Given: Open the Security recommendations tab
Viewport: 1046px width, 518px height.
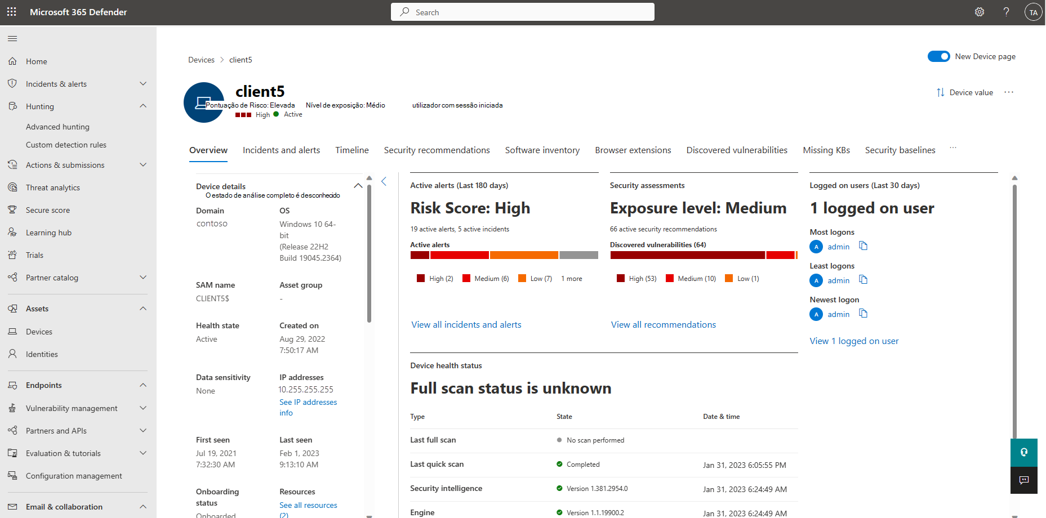Looking at the screenshot, I should coord(437,150).
